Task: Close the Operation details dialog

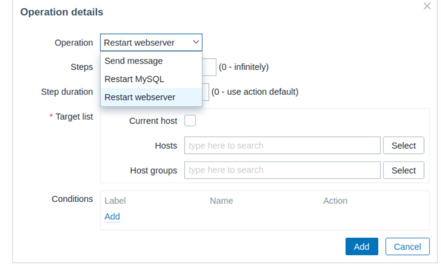Action: pos(427,6)
